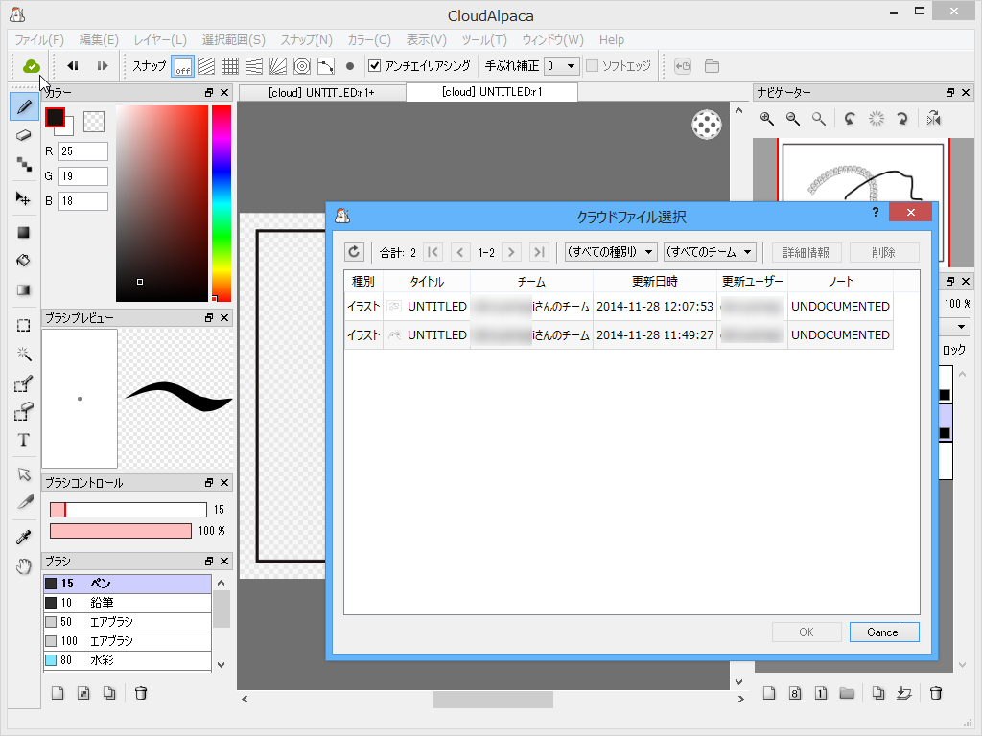Open the Snap menu

(x=306, y=40)
